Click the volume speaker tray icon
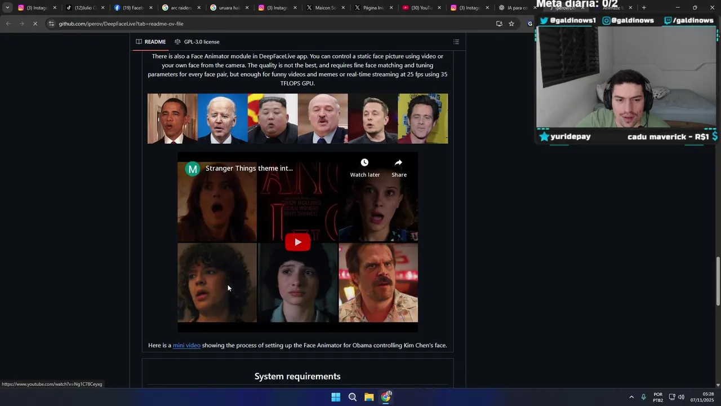The image size is (721, 406). click(681, 397)
